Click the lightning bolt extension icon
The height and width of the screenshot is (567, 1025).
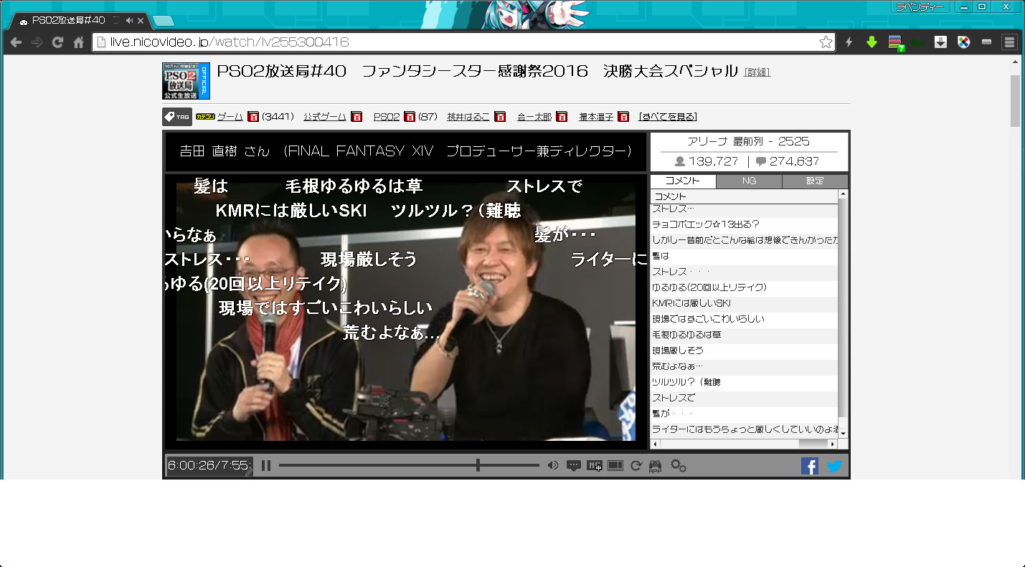(849, 42)
